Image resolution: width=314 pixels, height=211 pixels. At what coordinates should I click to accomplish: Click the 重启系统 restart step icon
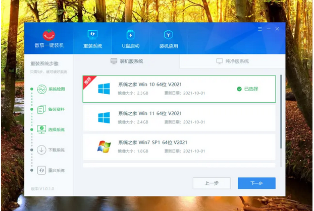click(x=41, y=170)
